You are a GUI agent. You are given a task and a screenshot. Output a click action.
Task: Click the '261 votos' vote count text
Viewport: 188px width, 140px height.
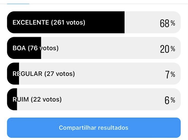pyautogui.click(x=68, y=22)
